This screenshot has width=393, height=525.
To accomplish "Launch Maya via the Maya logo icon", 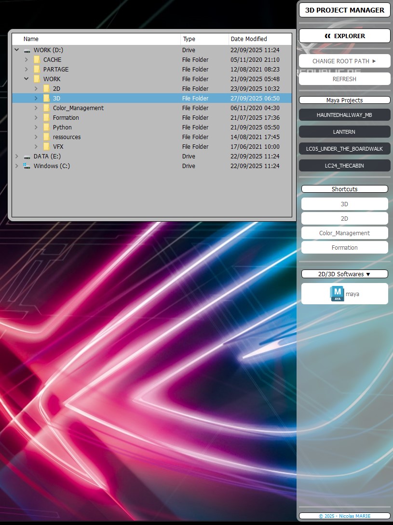I will click(x=337, y=294).
